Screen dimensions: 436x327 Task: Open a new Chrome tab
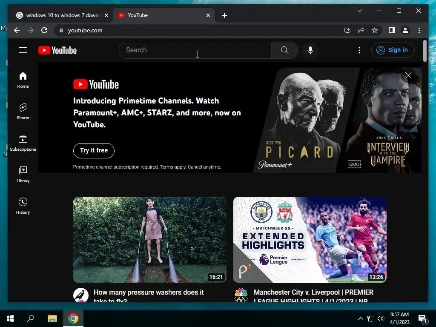pyautogui.click(x=224, y=15)
